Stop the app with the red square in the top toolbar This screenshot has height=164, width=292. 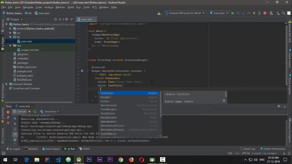265,13
